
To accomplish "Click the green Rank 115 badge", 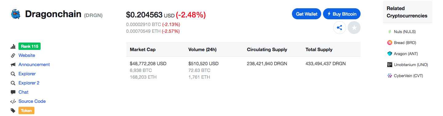I will (30, 47).
